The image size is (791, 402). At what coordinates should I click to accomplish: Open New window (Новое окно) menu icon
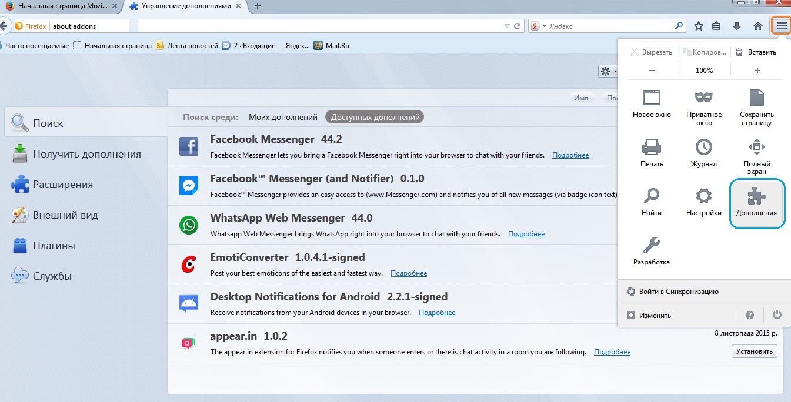652,98
